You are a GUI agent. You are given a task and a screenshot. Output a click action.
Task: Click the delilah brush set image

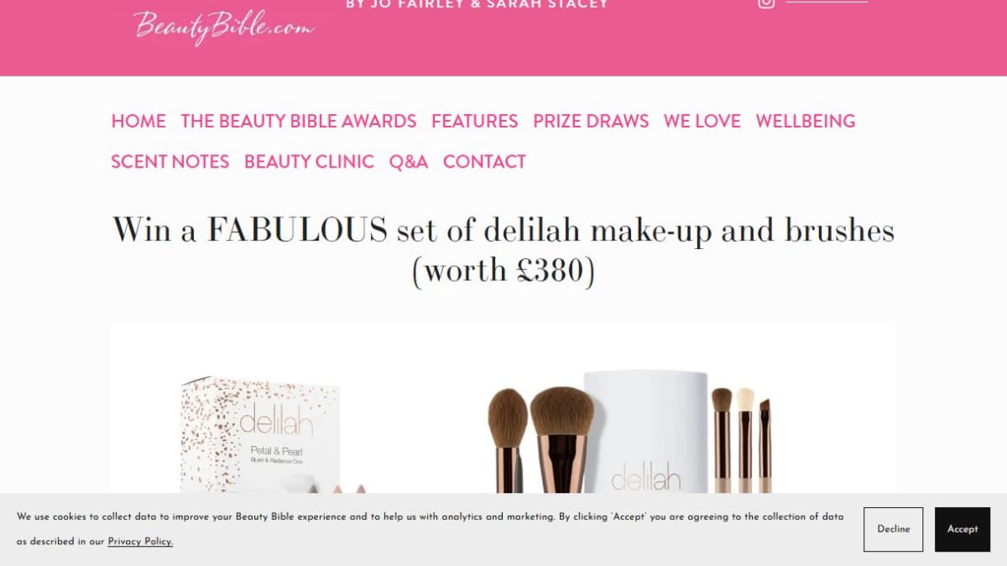point(629,431)
